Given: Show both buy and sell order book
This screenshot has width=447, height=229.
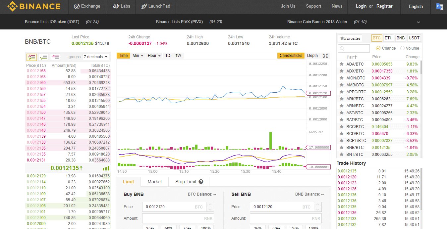Looking at the screenshot, I should [x=31, y=57].
